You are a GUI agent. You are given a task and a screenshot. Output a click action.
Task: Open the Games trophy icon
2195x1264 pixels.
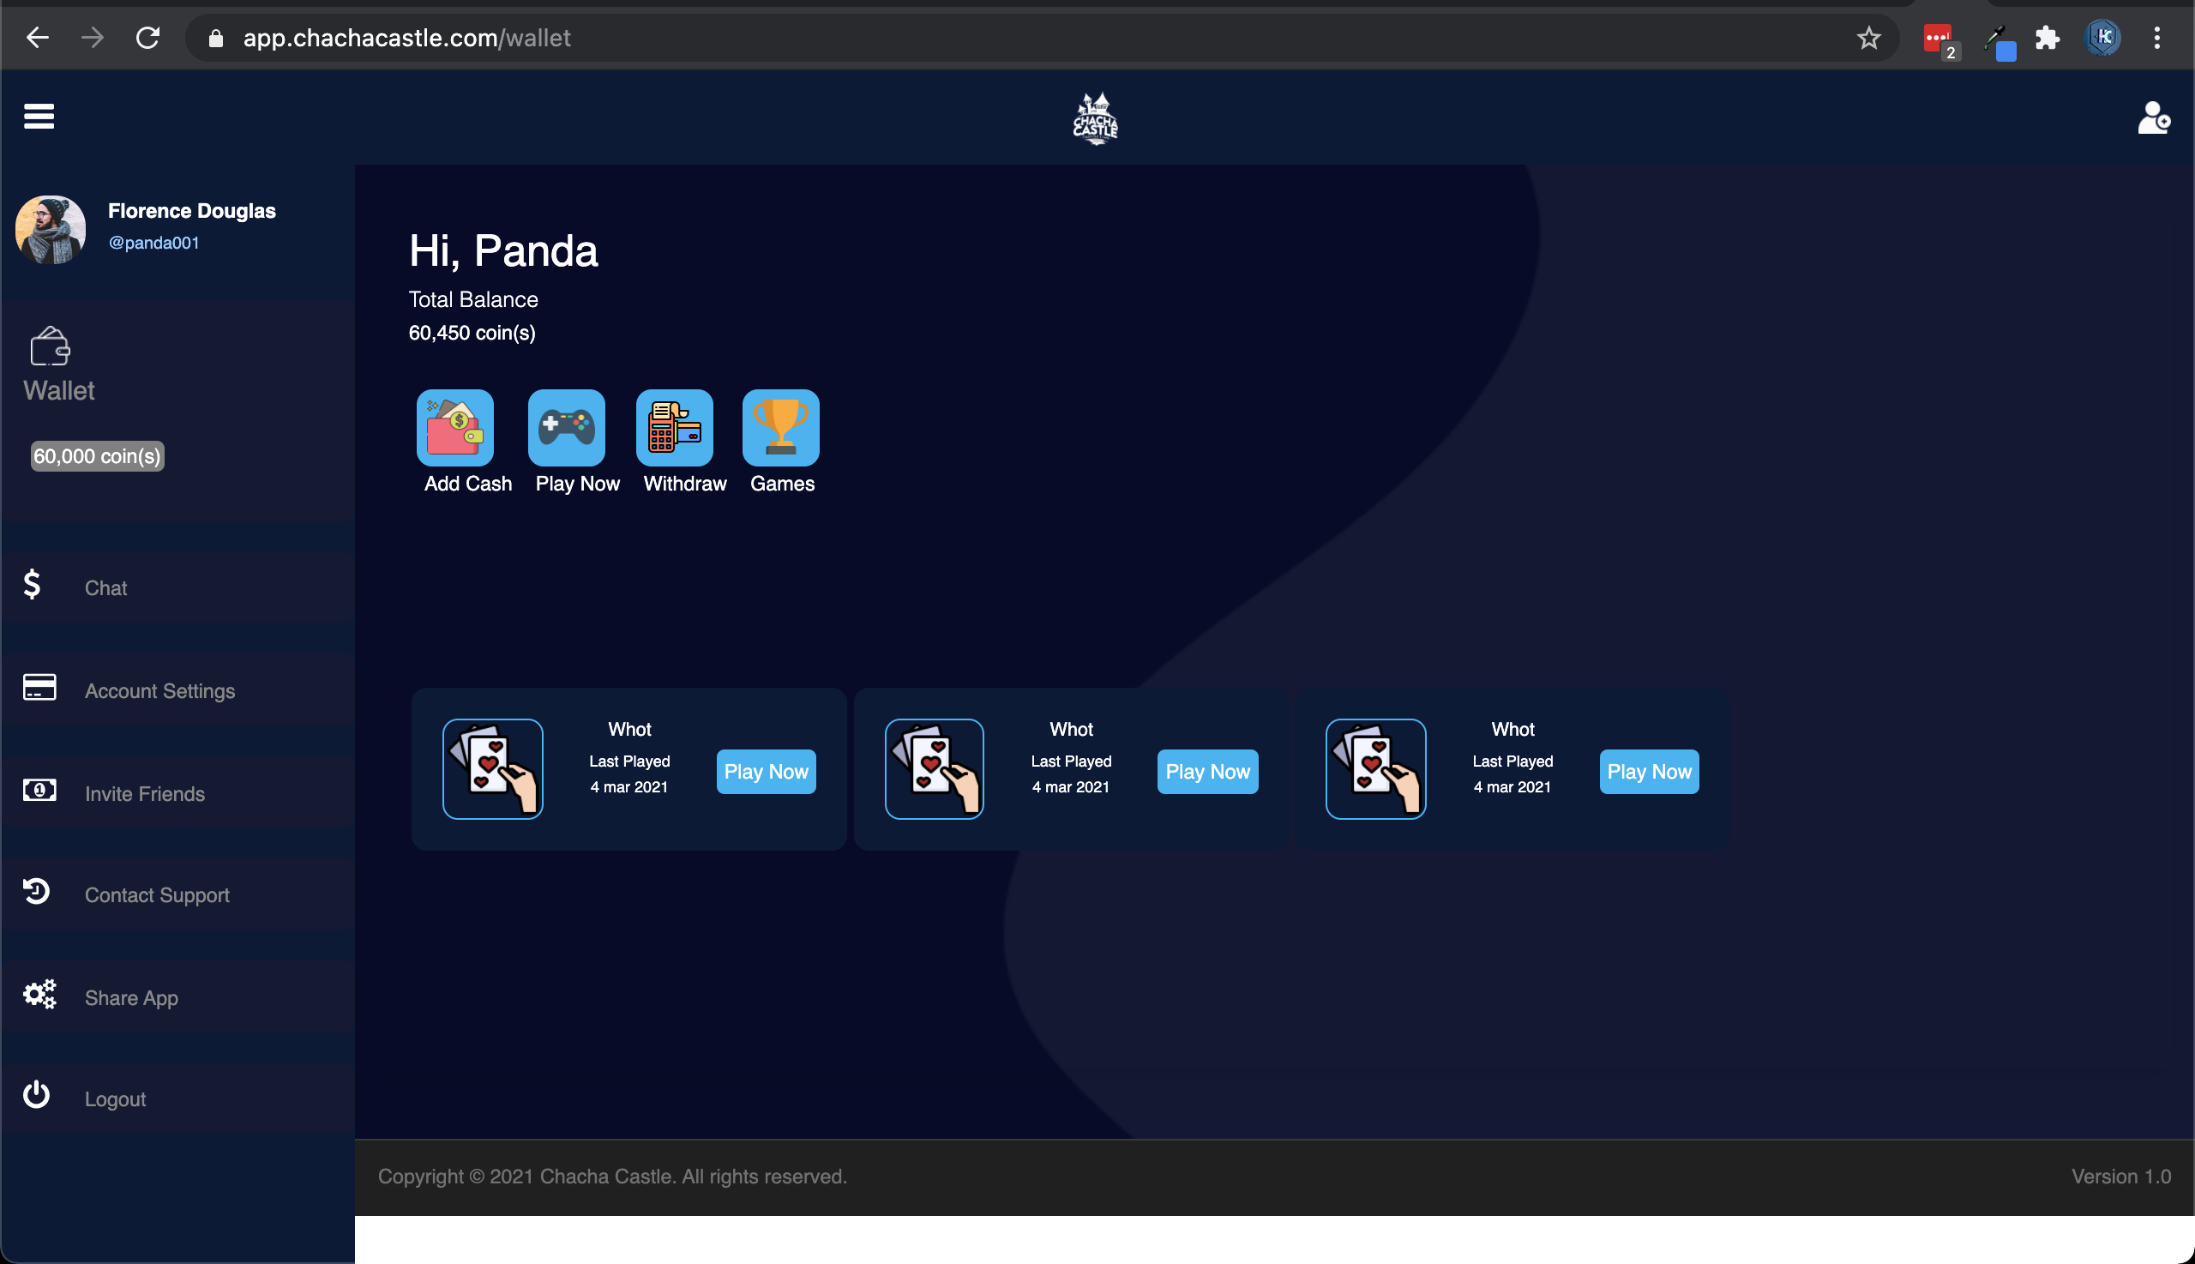point(780,427)
